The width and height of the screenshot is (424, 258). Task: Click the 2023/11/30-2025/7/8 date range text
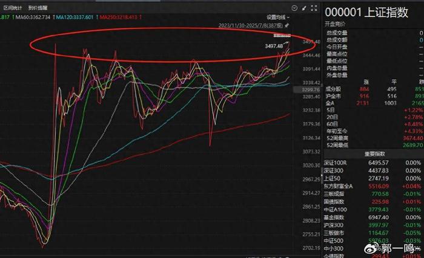coord(250,25)
